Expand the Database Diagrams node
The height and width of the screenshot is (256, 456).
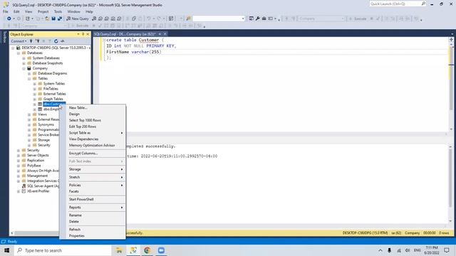point(29,73)
